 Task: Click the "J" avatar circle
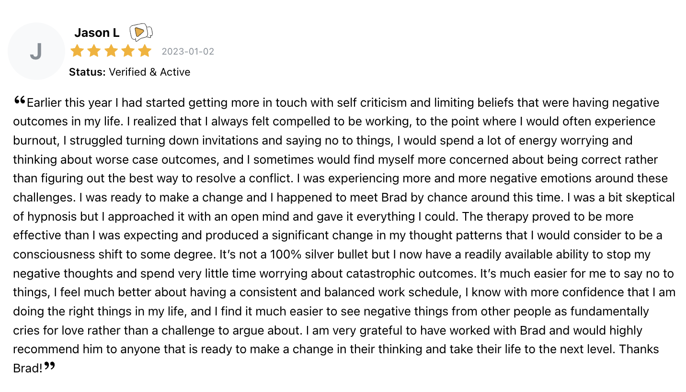pyautogui.click(x=36, y=51)
